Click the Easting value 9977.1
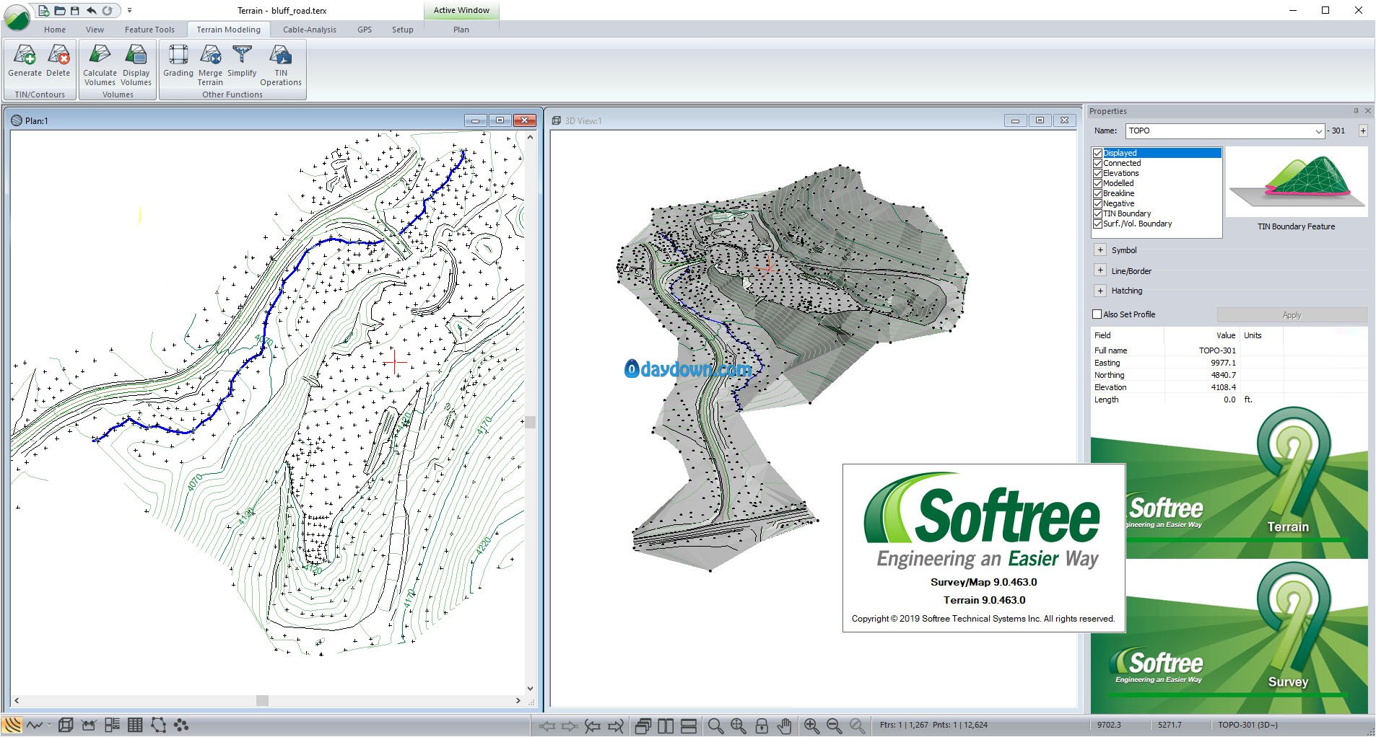The width and height of the screenshot is (1376, 737). [1223, 363]
